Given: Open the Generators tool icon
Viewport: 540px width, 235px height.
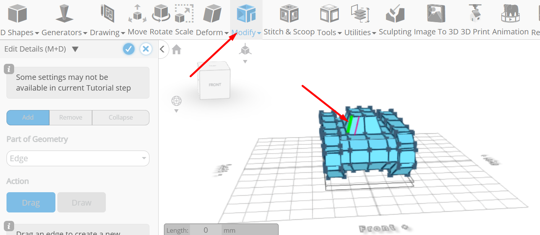Looking at the screenshot, I should coord(64,14).
